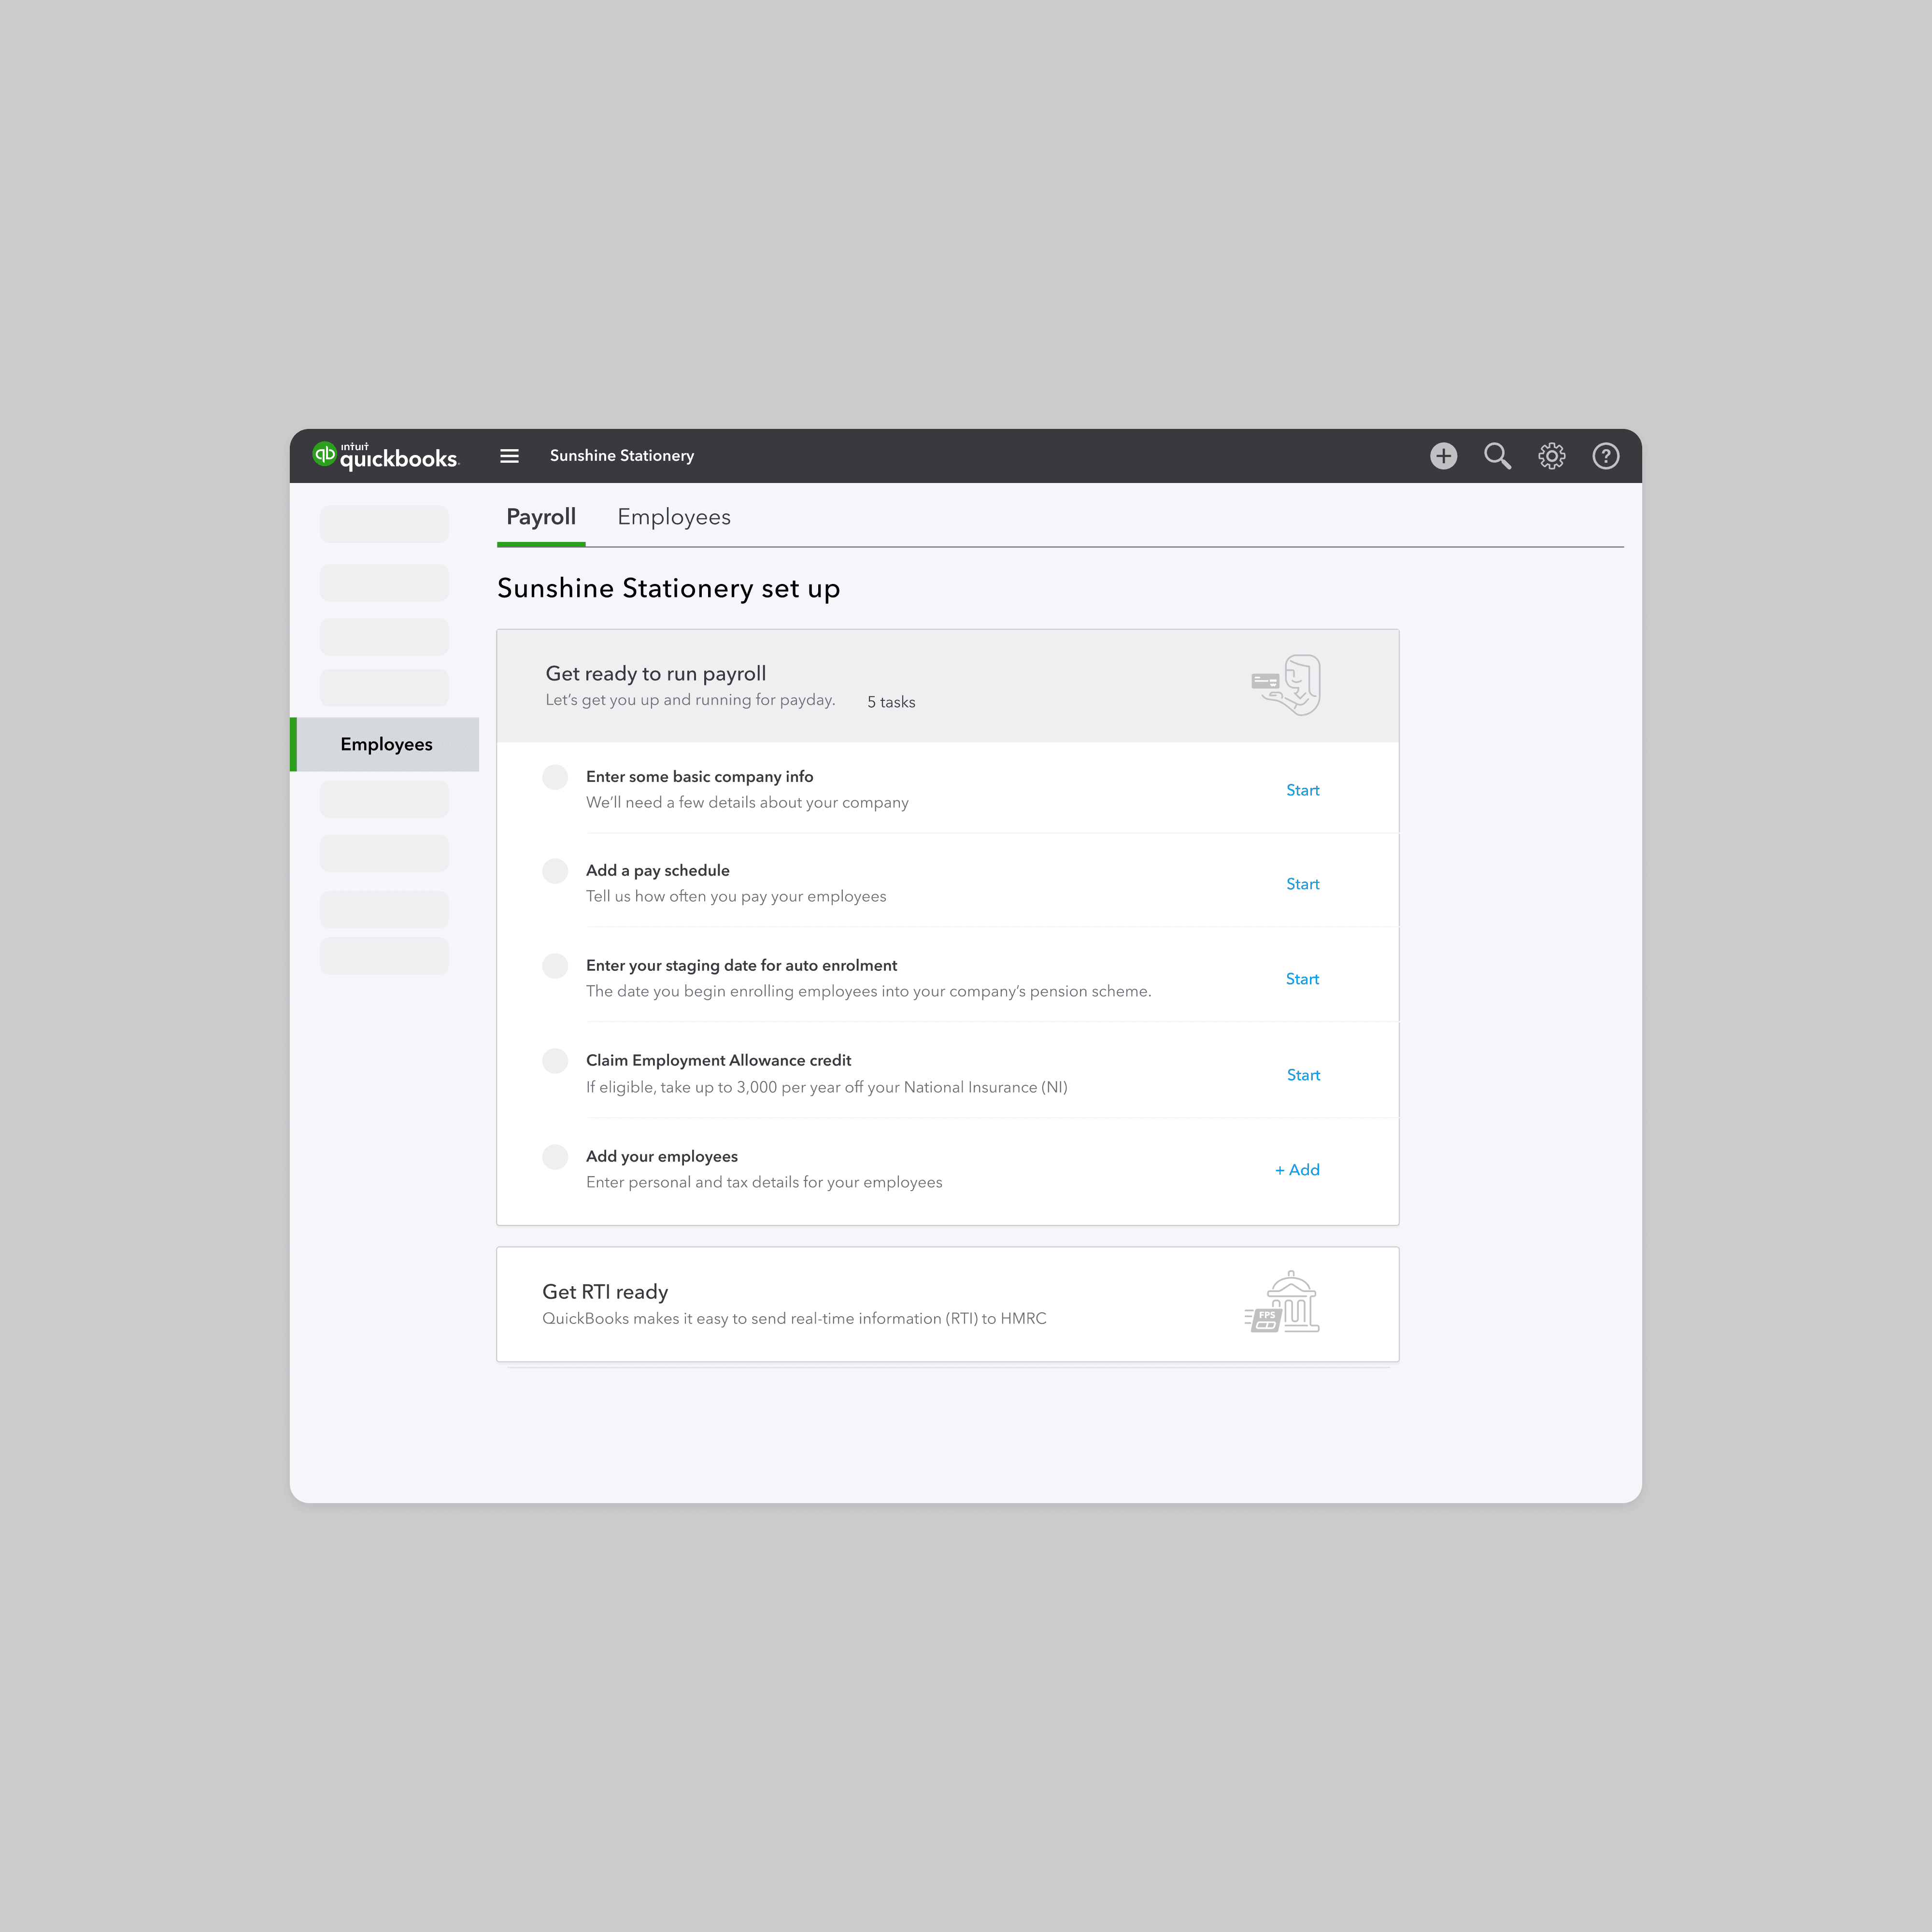
Task: Toggle the hamburger navigation menu
Action: 509,456
